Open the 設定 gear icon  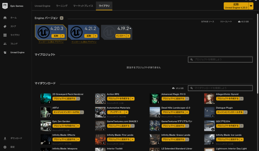point(5,147)
